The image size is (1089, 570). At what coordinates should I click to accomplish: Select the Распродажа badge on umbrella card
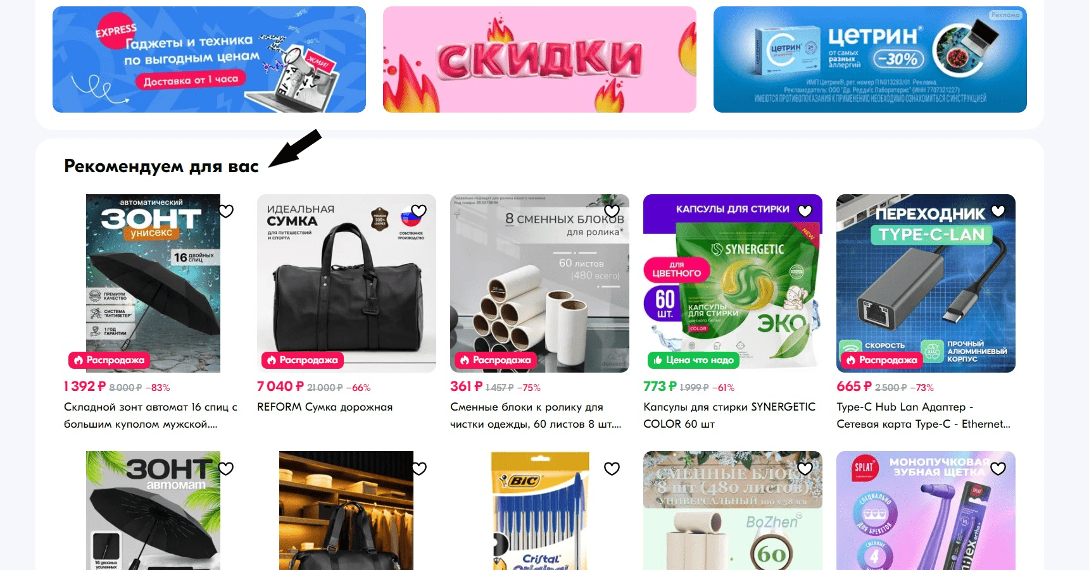(109, 360)
